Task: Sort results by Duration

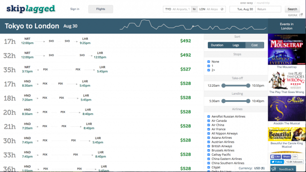Action: pyautogui.click(x=217, y=45)
